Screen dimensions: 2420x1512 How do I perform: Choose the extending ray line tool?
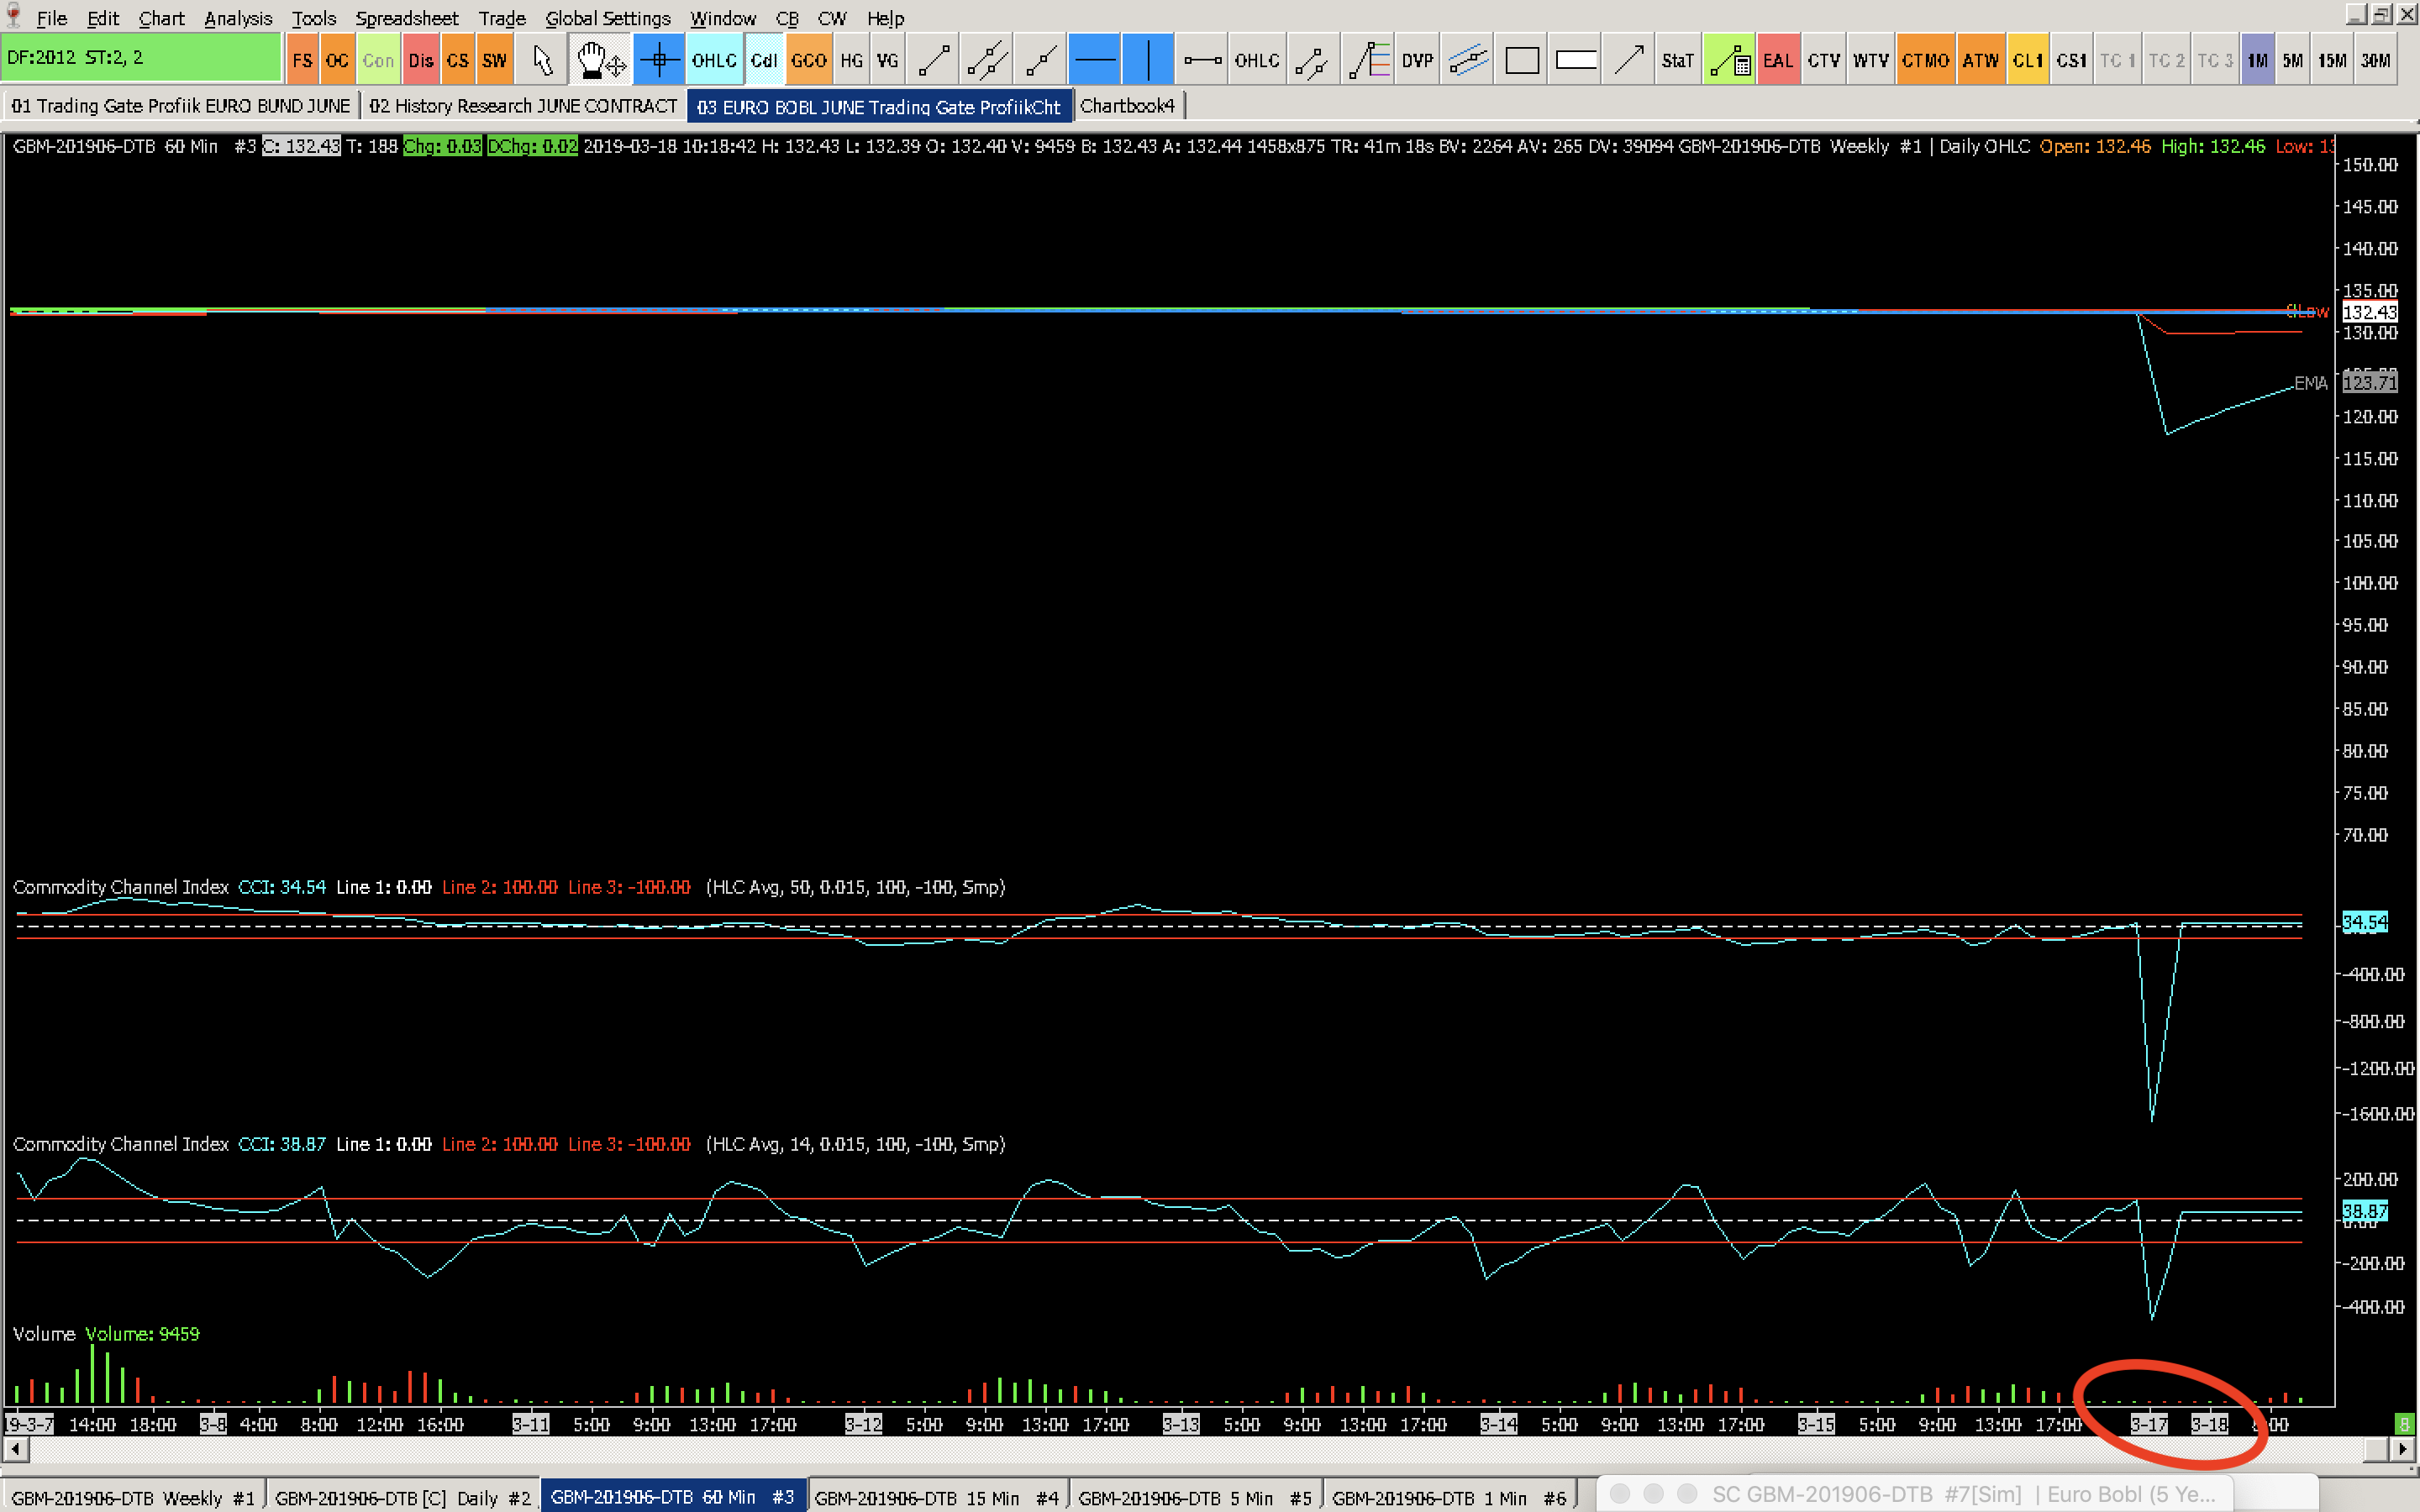(1040, 60)
